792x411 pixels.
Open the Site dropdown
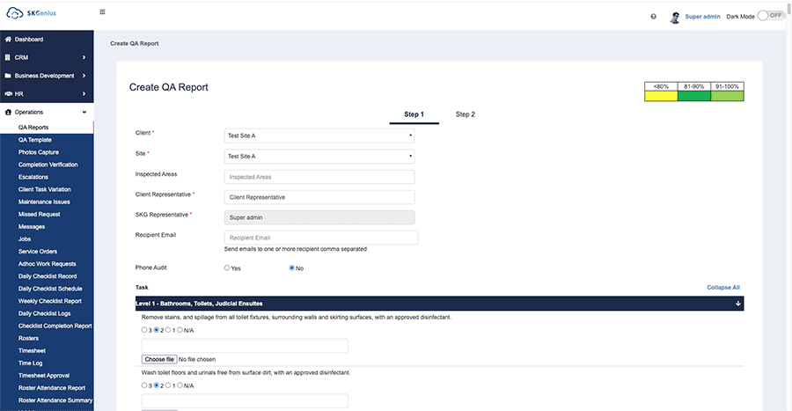pos(319,156)
